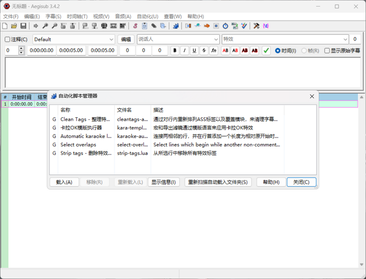Screen dimensions: 366x279
Task: Select the 时间 radio button
Action: click(x=278, y=51)
